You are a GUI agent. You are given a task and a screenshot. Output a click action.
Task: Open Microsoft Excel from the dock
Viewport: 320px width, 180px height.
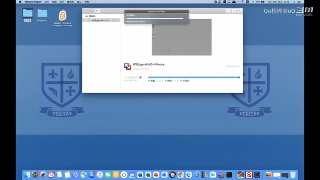(x=148, y=175)
